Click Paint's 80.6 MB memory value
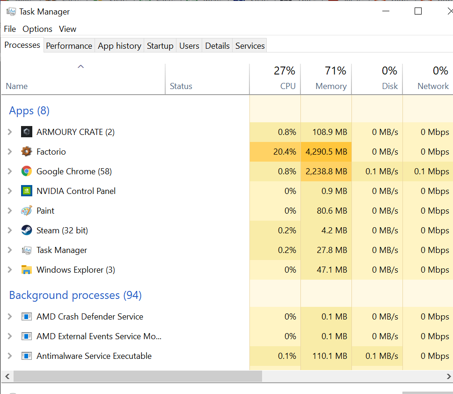This screenshot has height=394, width=453. coord(332,211)
